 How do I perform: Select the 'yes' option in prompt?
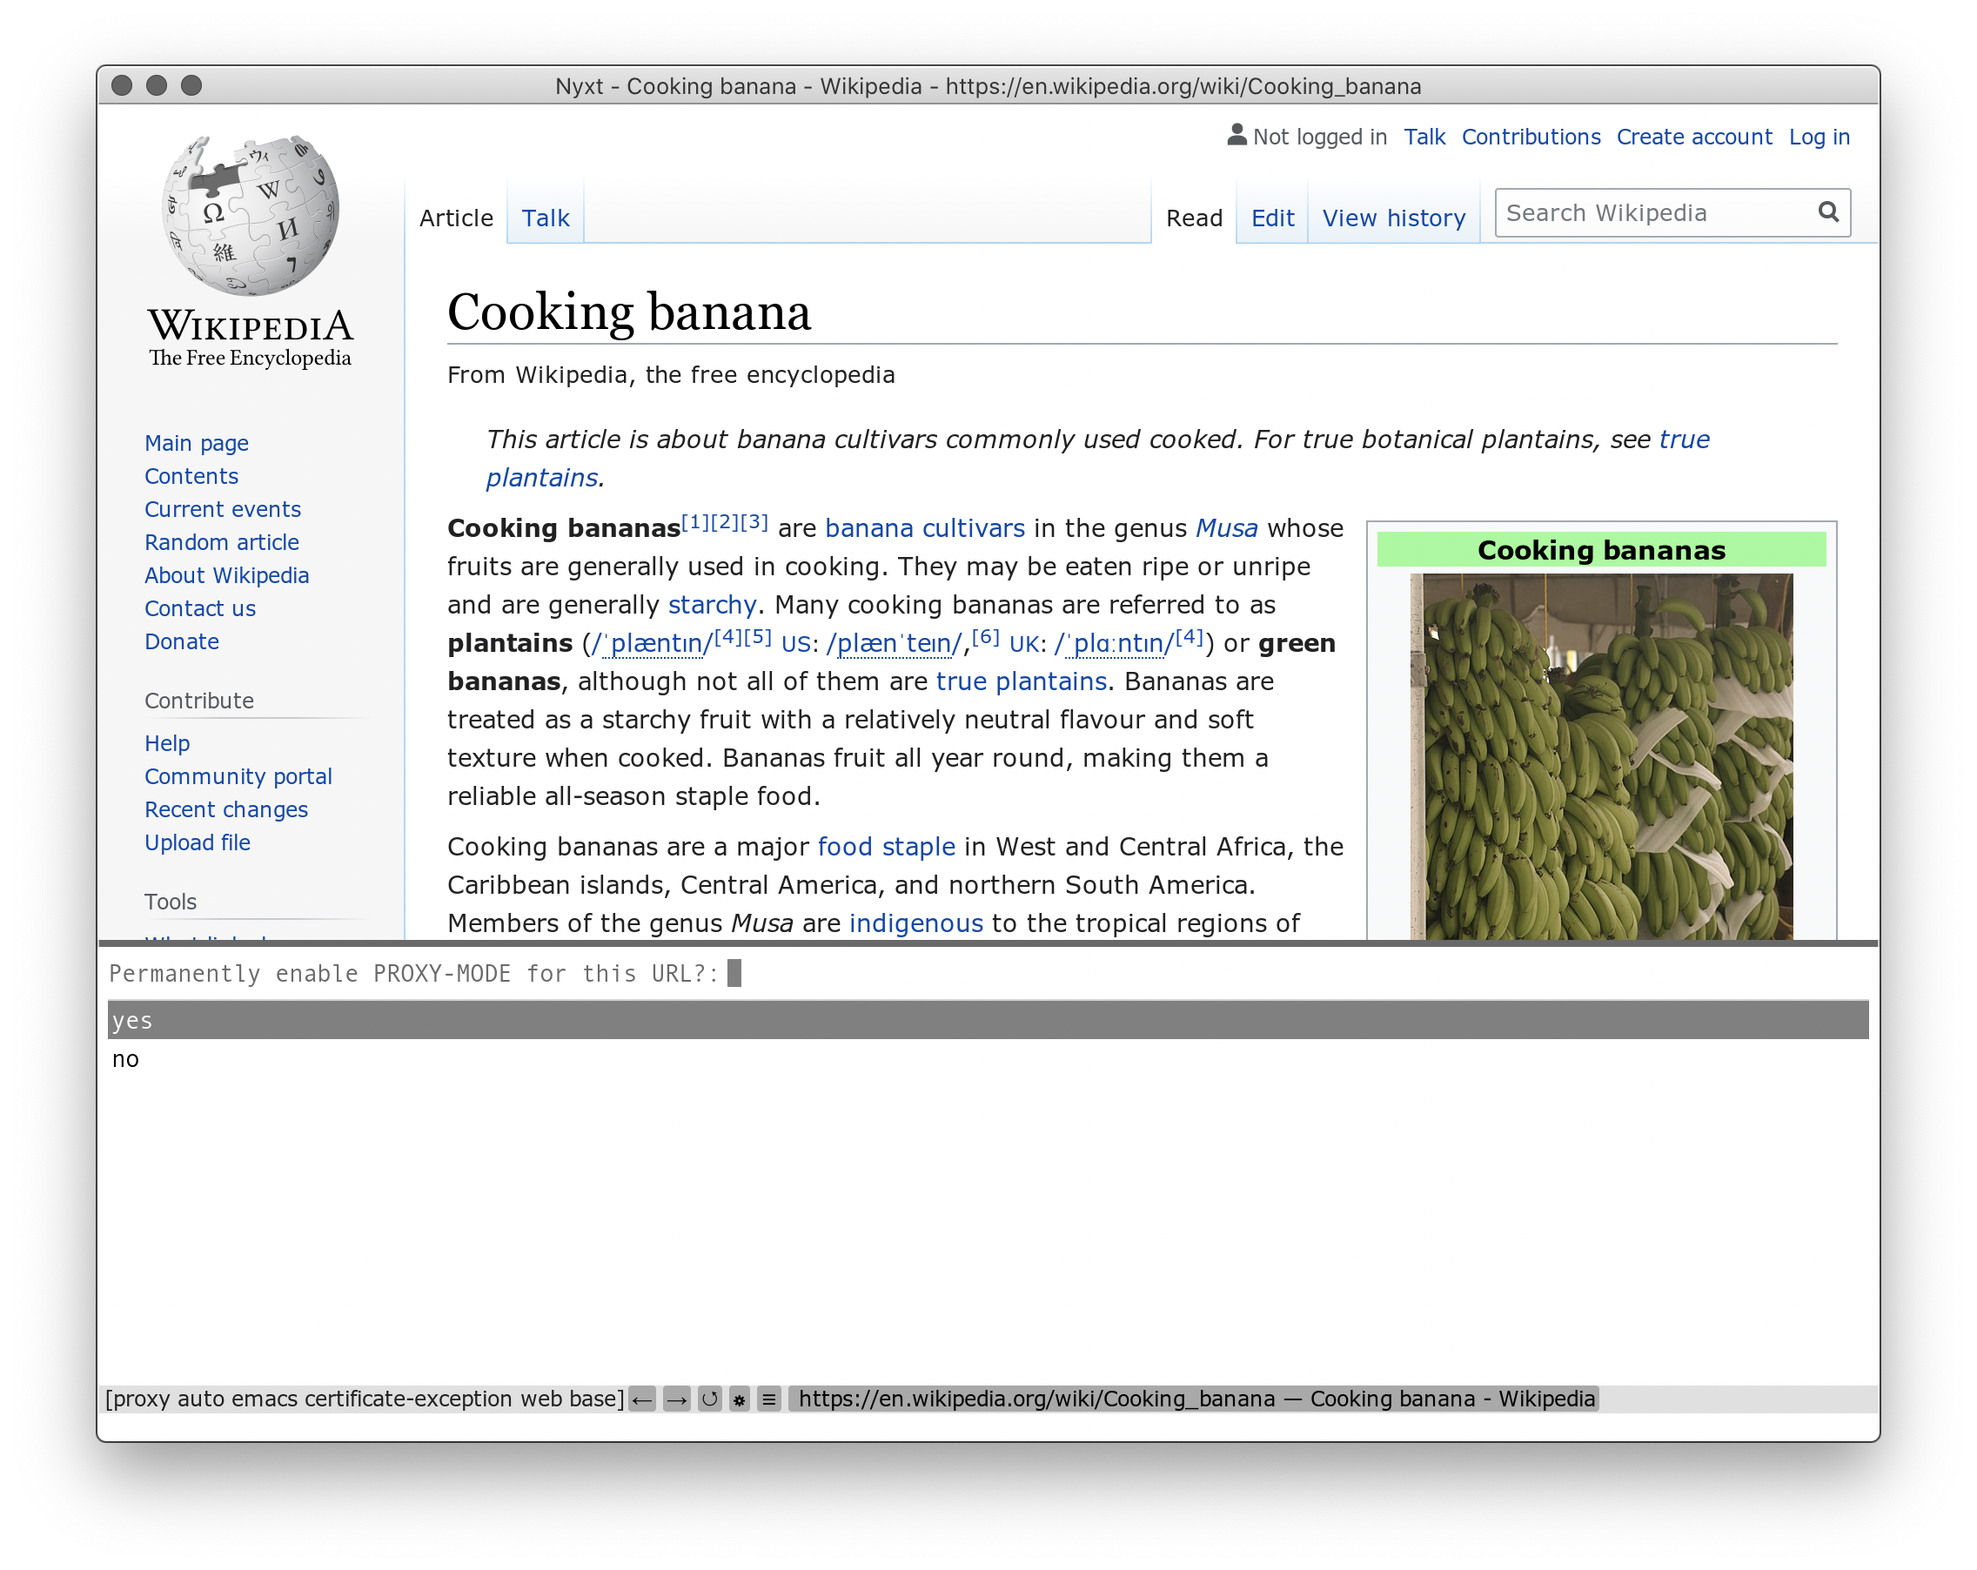[988, 1020]
